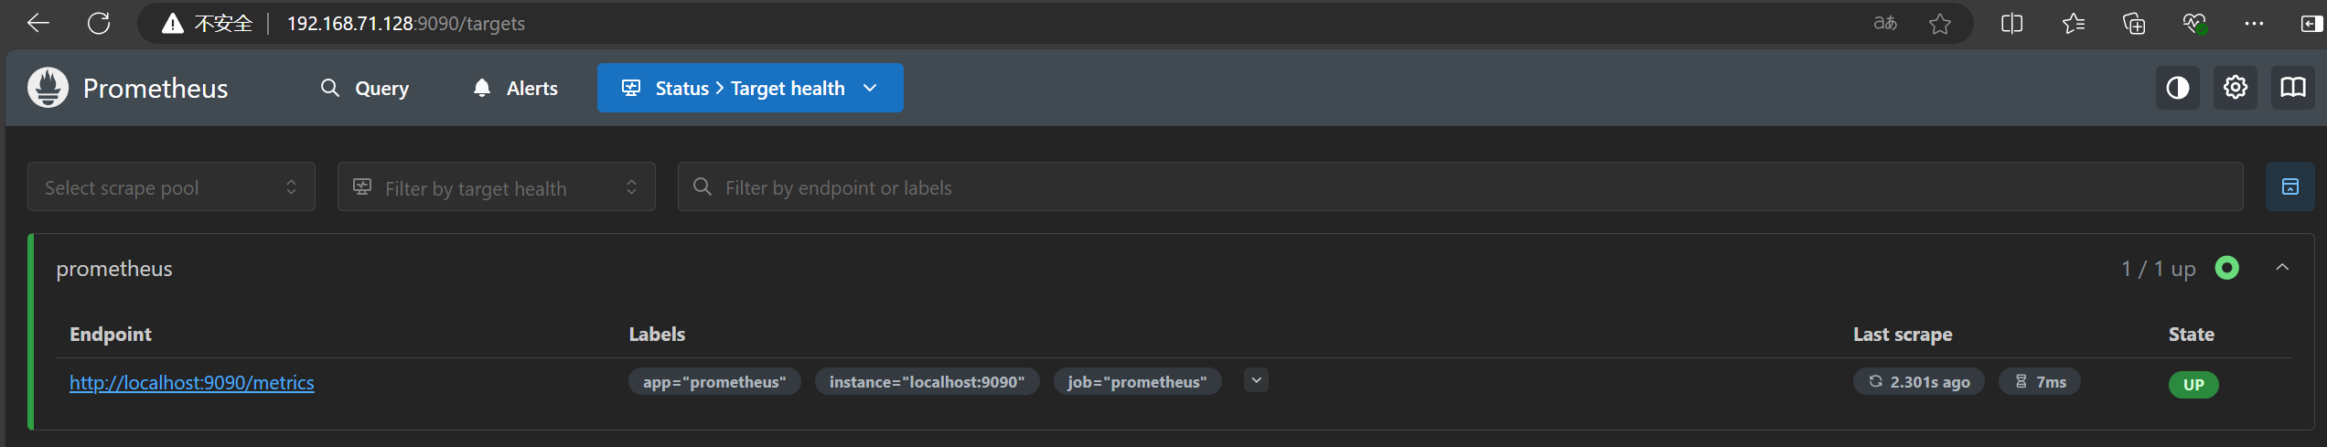Screen dimensions: 2327x447
Task: Focus the Filter by endpoint or labels field
Action: point(1460,186)
